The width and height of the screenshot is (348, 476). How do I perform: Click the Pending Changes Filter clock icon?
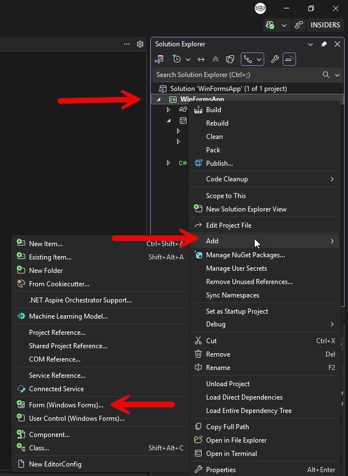coord(177,59)
